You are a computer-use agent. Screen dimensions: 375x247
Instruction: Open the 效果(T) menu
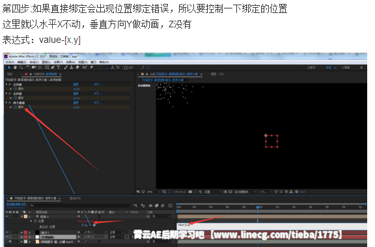[x=59, y=62]
